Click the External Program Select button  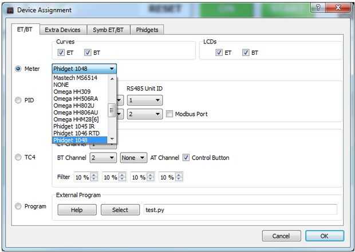click(x=120, y=210)
